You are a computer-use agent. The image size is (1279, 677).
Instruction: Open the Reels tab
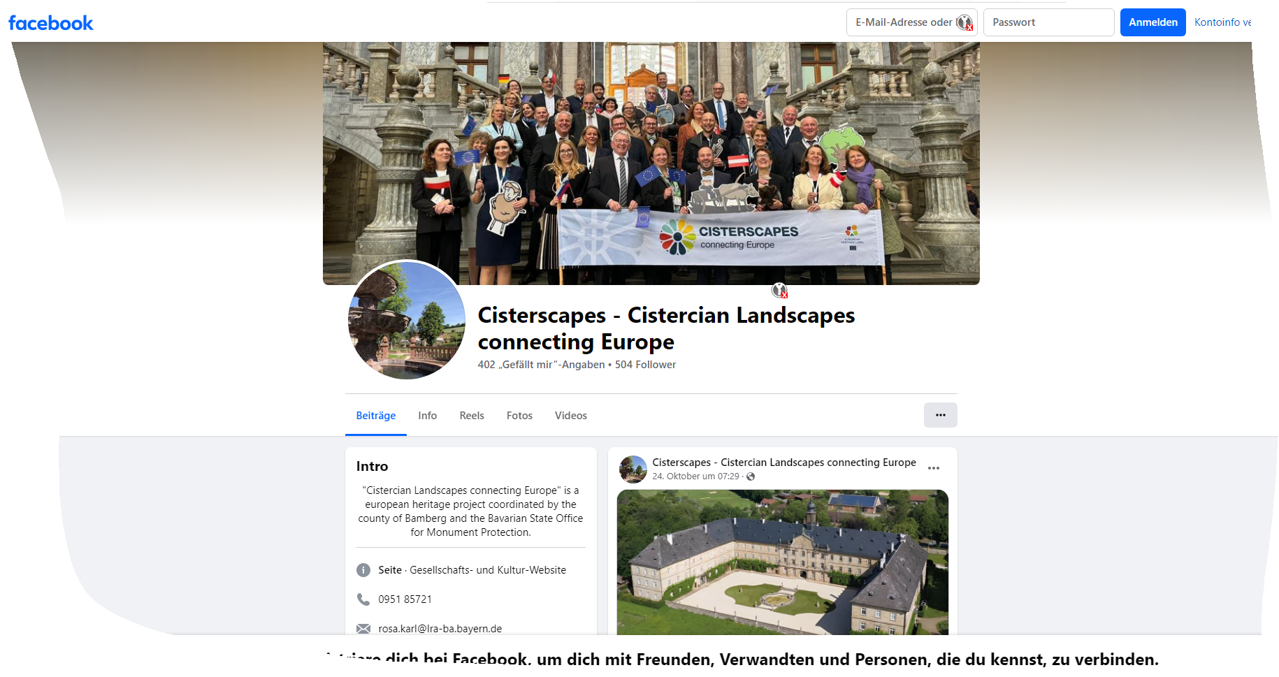(x=472, y=416)
